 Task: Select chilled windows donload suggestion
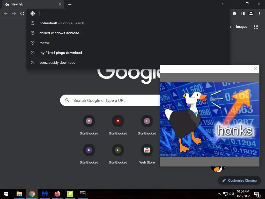click(x=128, y=33)
